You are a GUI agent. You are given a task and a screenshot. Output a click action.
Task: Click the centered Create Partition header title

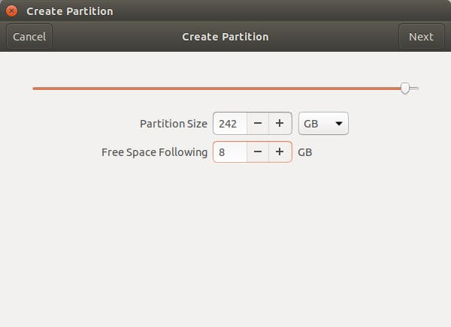[225, 37]
